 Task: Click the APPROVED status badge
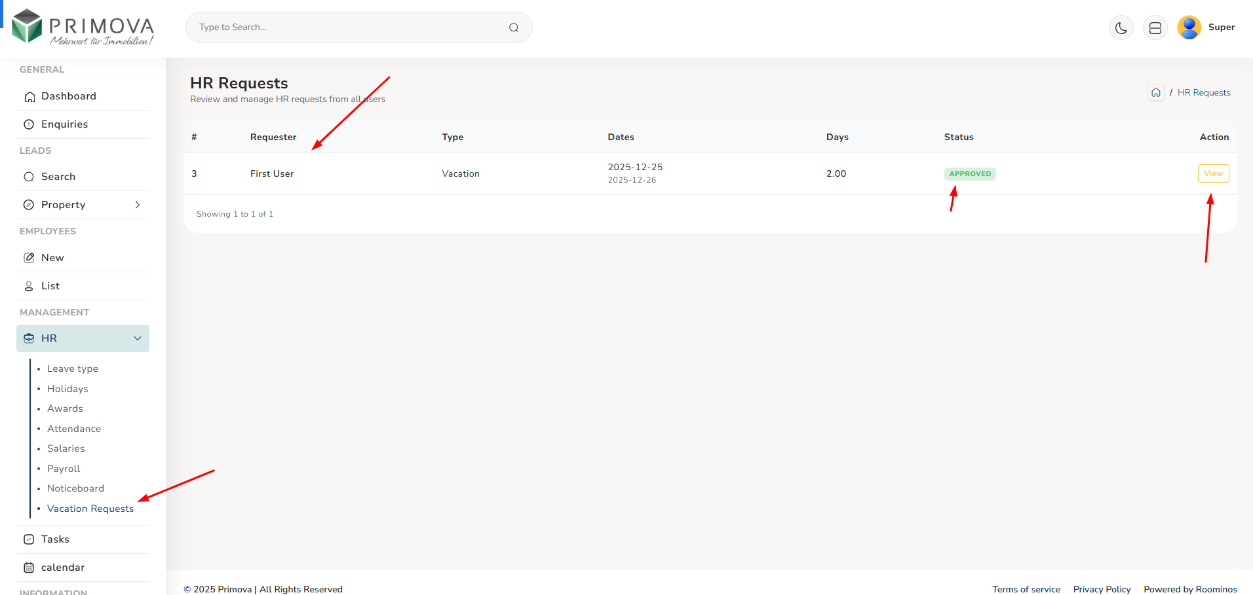pos(969,174)
